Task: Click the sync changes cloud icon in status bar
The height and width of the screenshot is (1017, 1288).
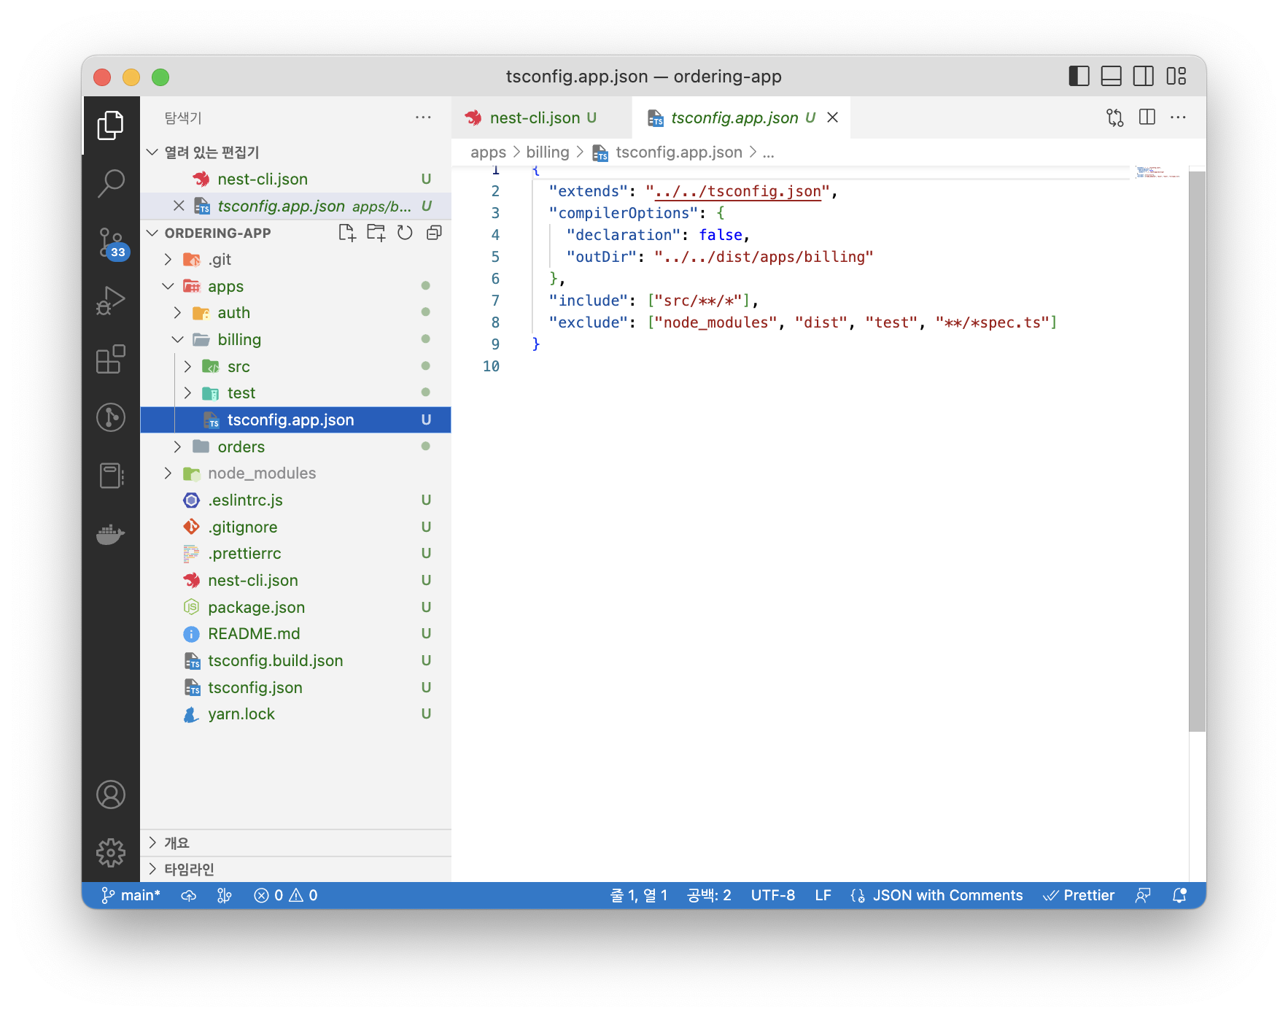Action: pyautogui.click(x=189, y=895)
